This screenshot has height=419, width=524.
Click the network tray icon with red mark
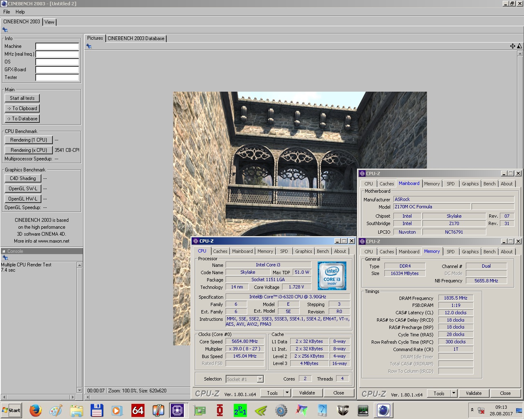(x=481, y=410)
